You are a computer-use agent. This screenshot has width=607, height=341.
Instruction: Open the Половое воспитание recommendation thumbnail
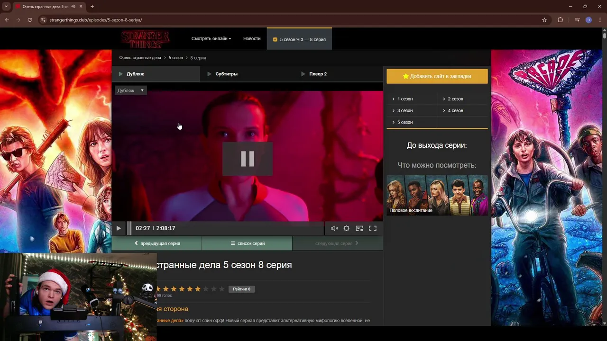click(437, 195)
